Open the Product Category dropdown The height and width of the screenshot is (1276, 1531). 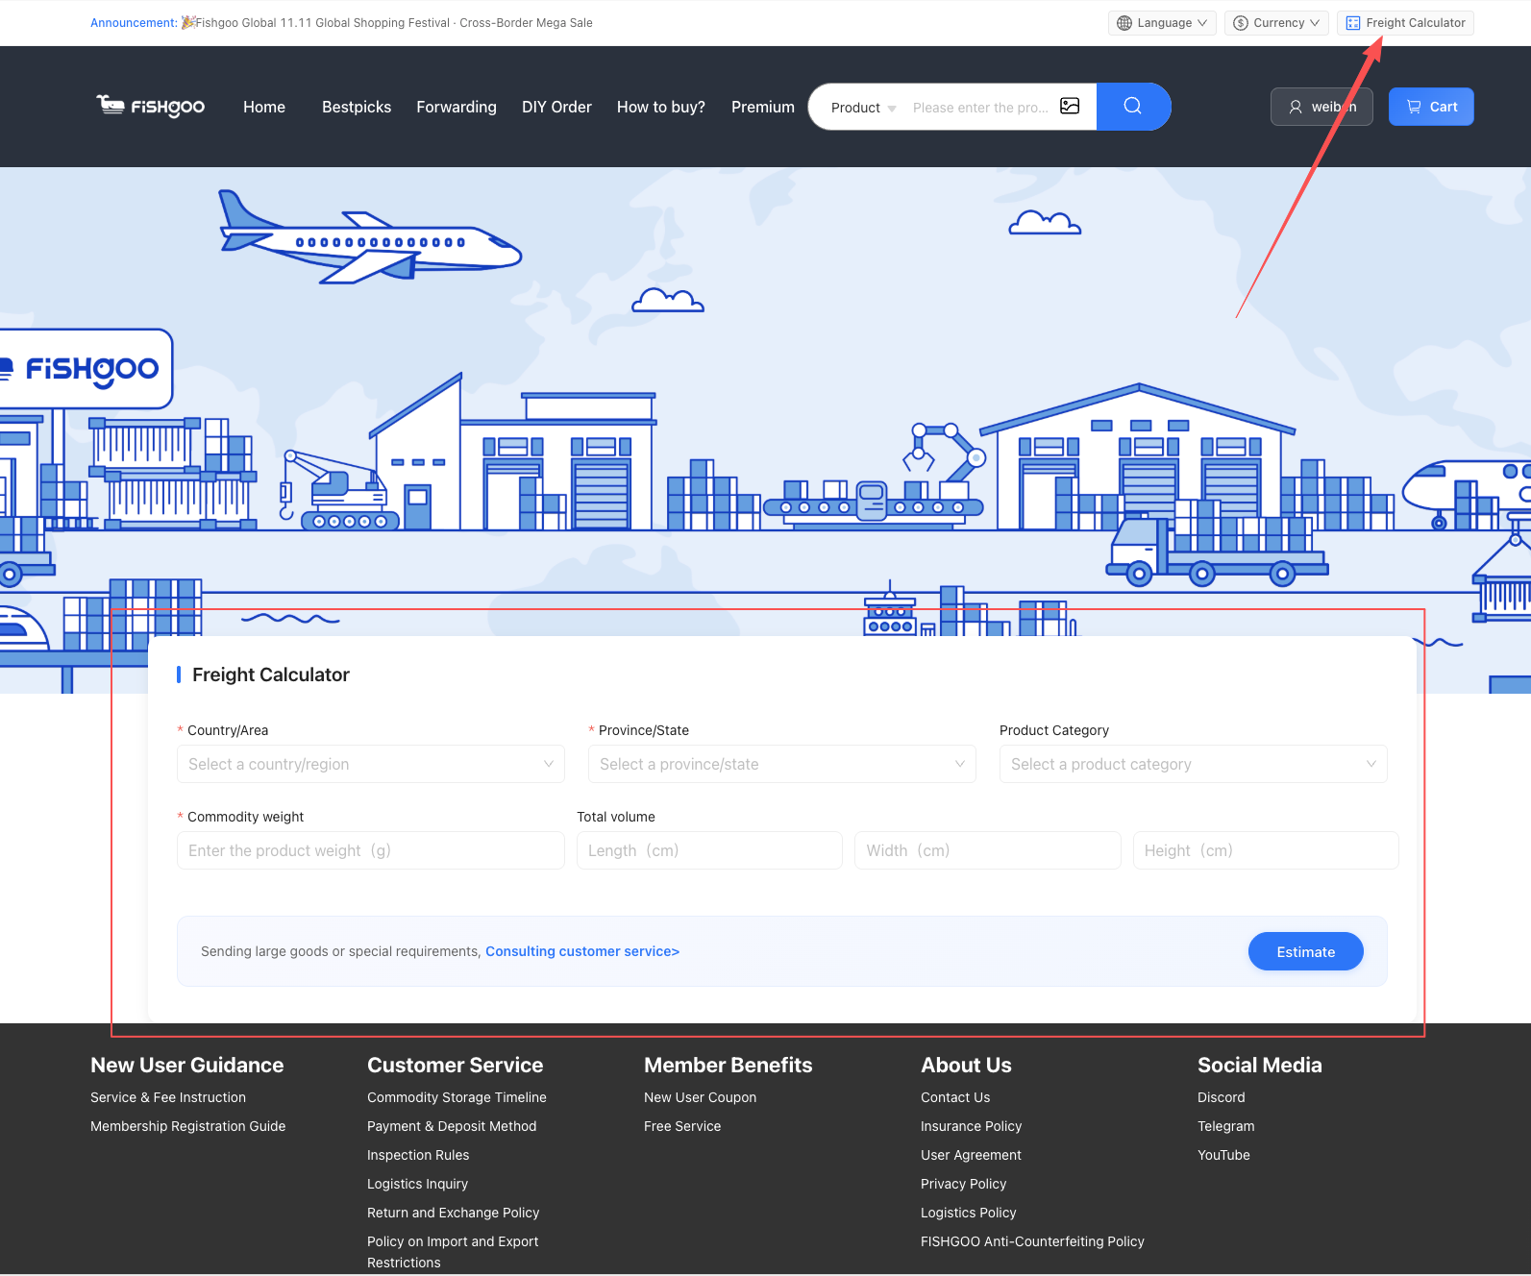(x=1193, y=764)
